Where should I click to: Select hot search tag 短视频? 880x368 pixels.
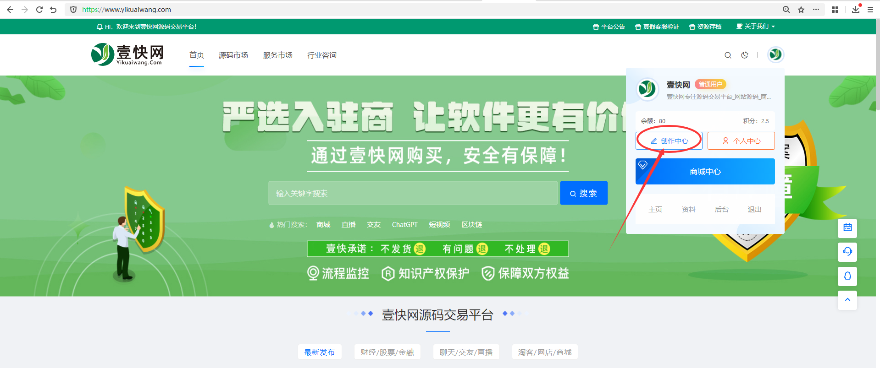coord(439,225)
